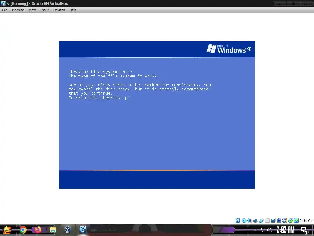The image size is (314, 236).
Task: Click the USB devices indicator
Action: 261,221
